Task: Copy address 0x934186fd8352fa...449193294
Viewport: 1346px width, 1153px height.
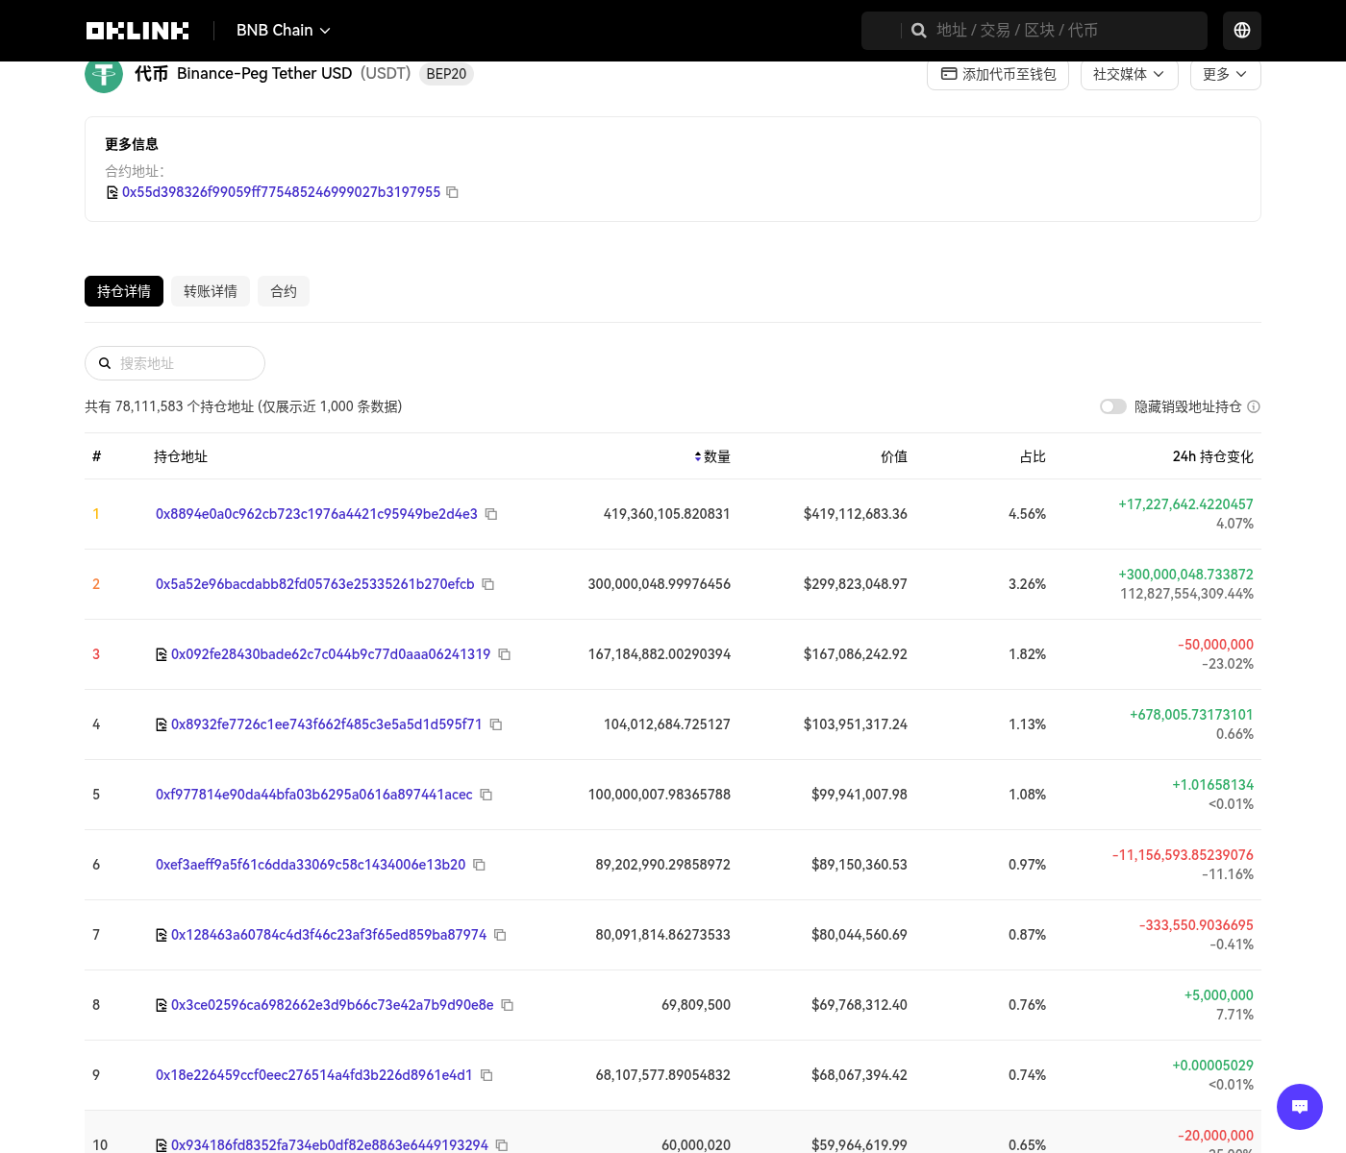Action: click(502, 1145)
